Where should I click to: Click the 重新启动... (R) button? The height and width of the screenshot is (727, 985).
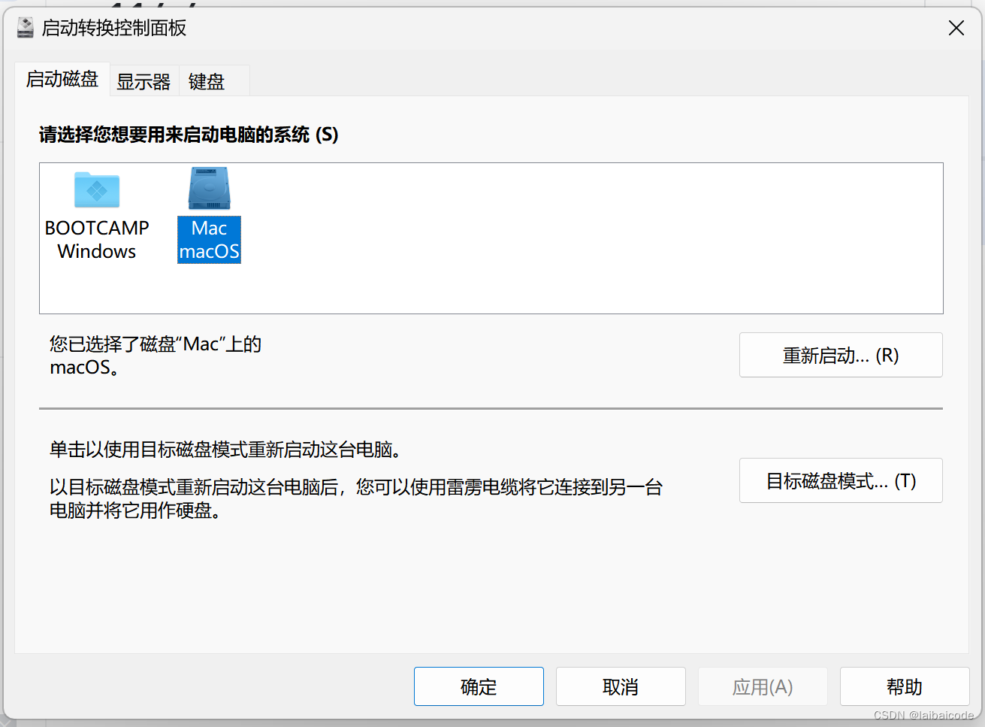(841, 355)
